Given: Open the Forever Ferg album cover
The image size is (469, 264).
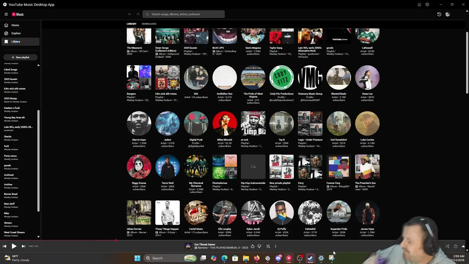Looking at the screenshot, I should pos(339,167).
